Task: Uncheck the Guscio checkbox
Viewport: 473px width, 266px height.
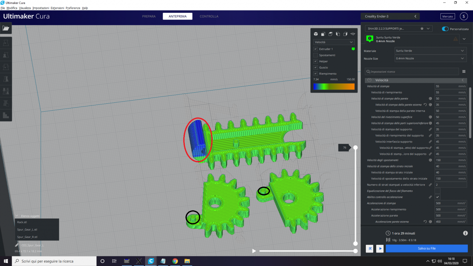Action: 315,67
